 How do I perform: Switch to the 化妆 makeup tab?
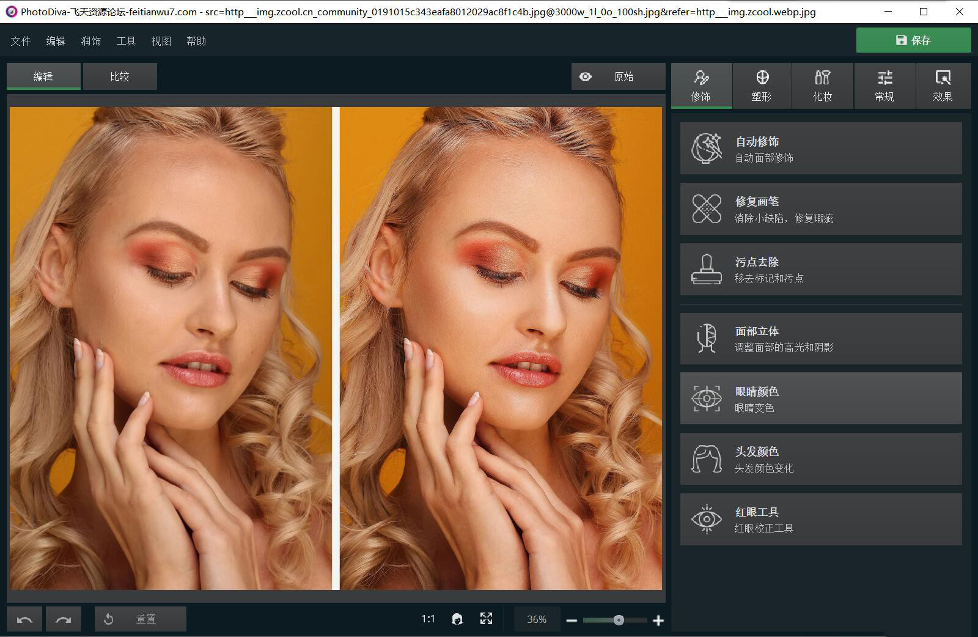click(822, 86)
